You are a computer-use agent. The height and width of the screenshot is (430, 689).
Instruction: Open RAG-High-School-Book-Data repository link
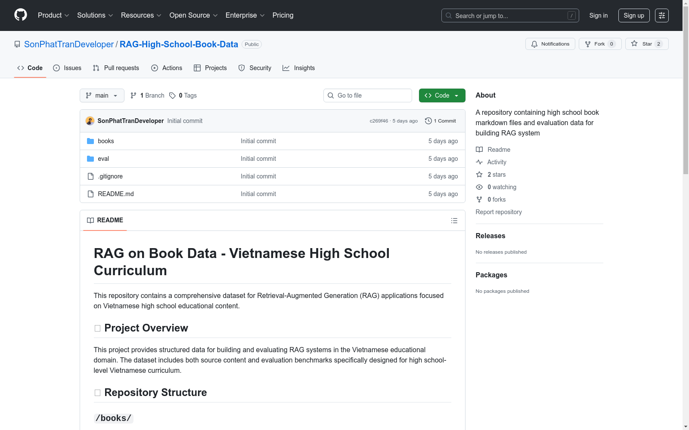(179, 44)
